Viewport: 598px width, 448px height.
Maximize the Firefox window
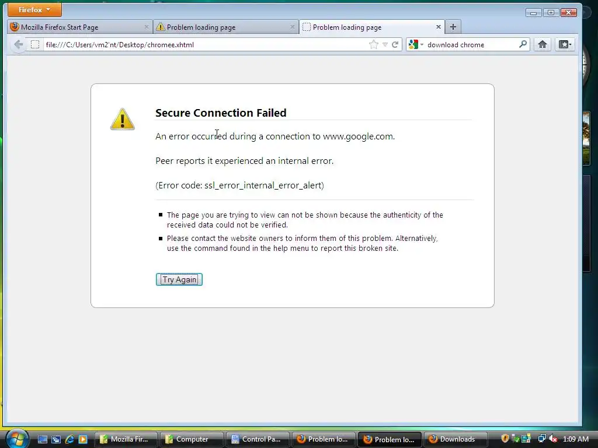point(551,13)
